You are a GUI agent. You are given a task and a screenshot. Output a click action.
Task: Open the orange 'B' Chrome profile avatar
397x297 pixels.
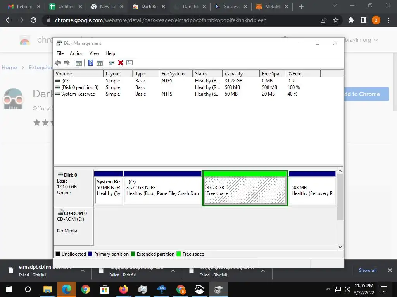pyautogui.click(x=376, y=20)
